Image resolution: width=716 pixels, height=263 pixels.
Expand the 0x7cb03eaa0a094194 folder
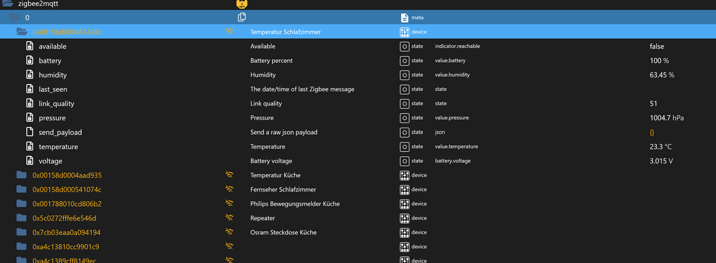click(x=22, y=232)
